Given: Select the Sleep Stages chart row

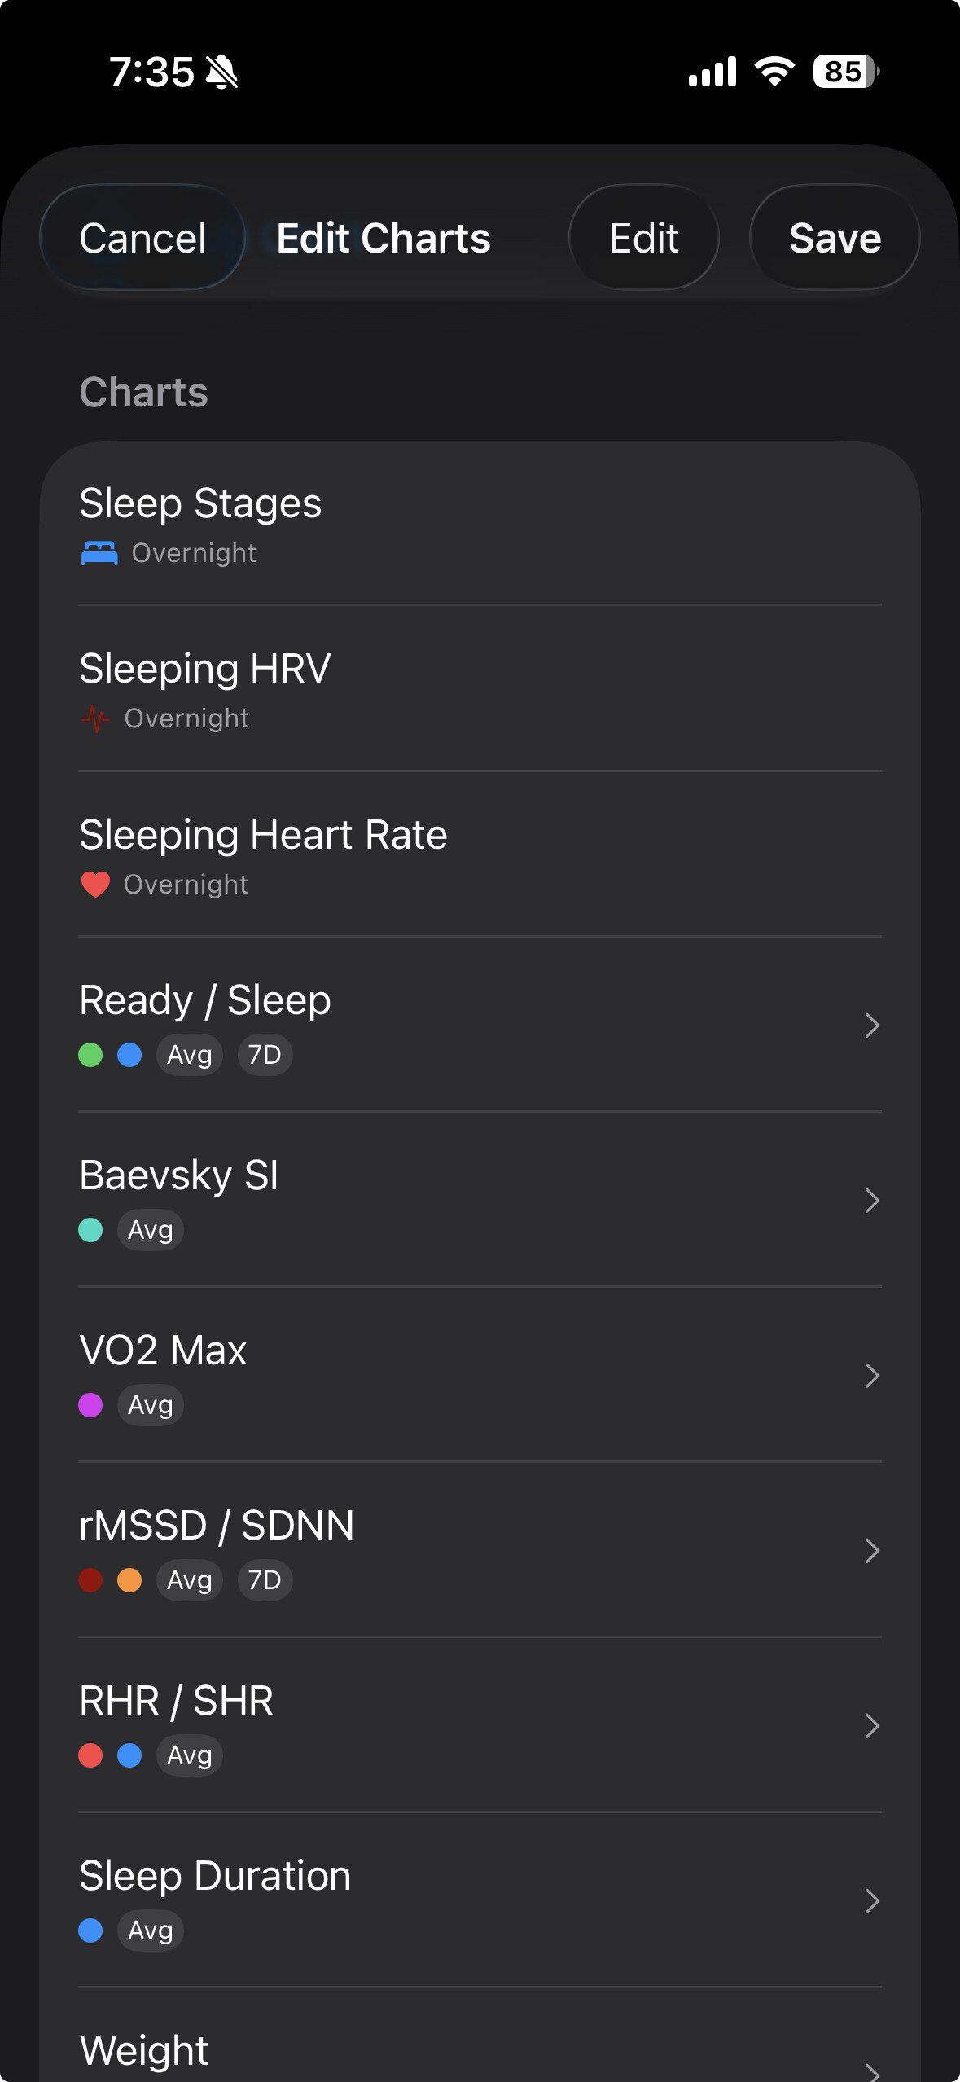Looking at the screenshot, I should click(x=480, y=524).
